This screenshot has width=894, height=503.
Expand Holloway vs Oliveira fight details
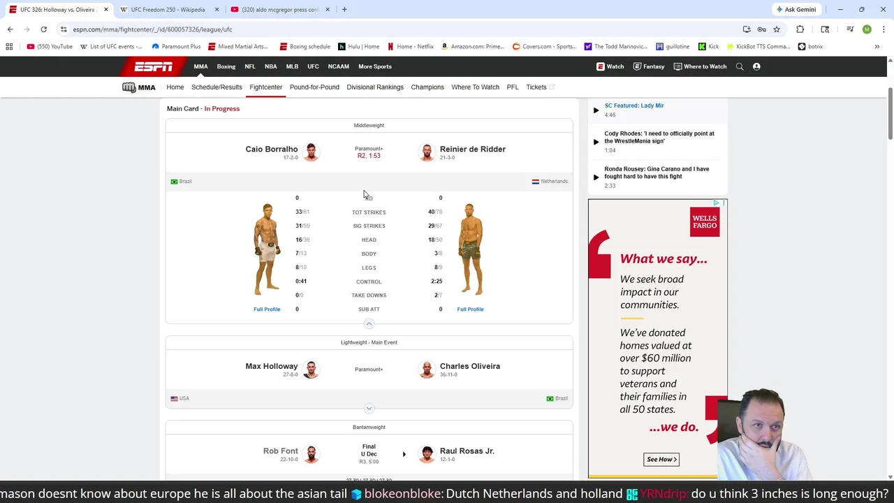pos(369,408)
